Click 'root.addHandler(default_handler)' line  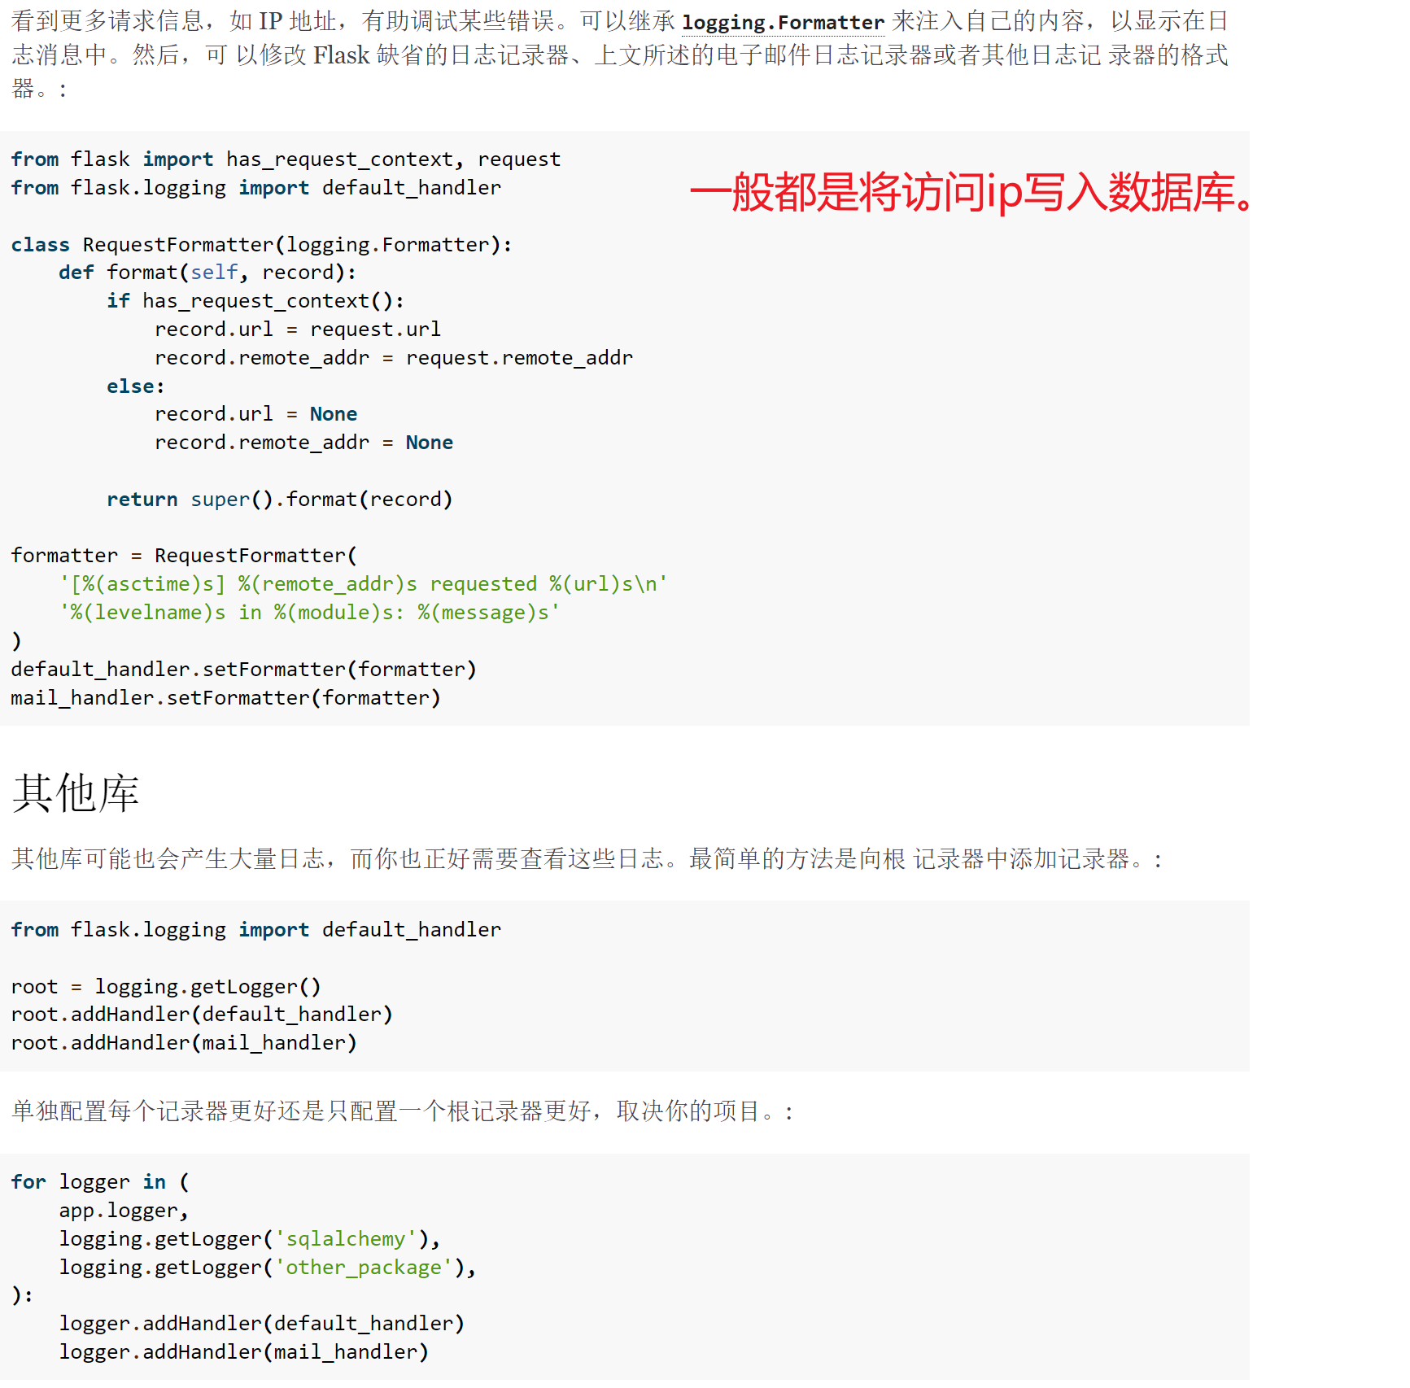tap(202, 1015)
